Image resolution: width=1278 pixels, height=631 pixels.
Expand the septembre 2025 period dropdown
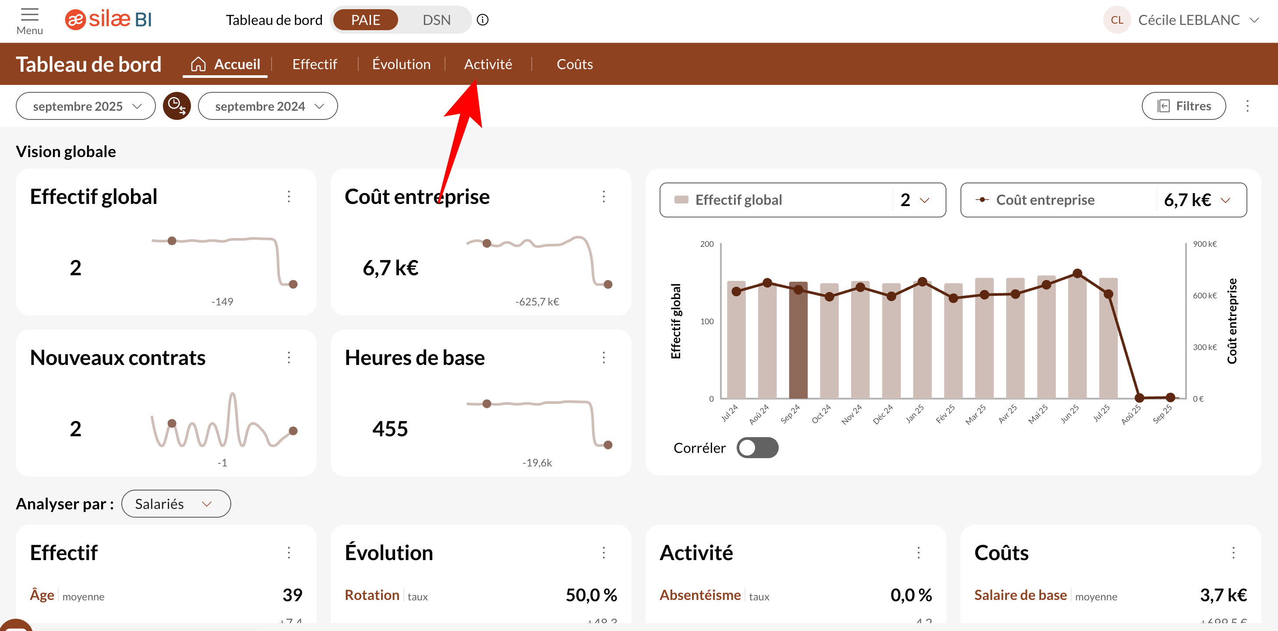tap(86, 106)
